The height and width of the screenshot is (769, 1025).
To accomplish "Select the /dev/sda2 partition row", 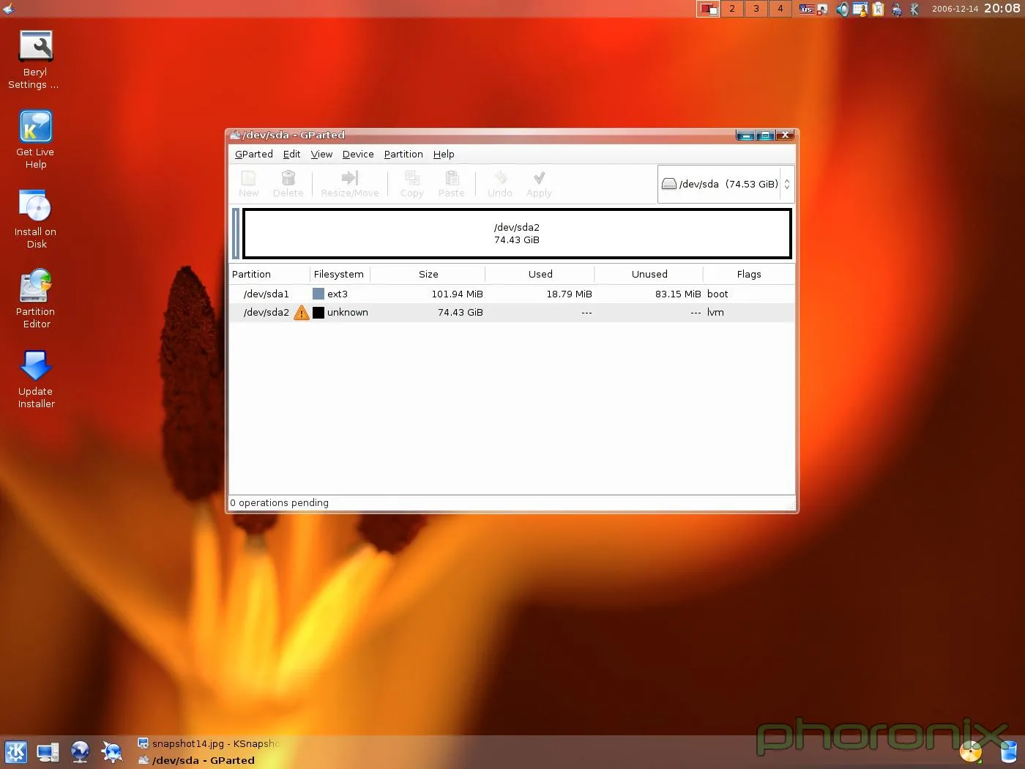I will pos(512,313).
